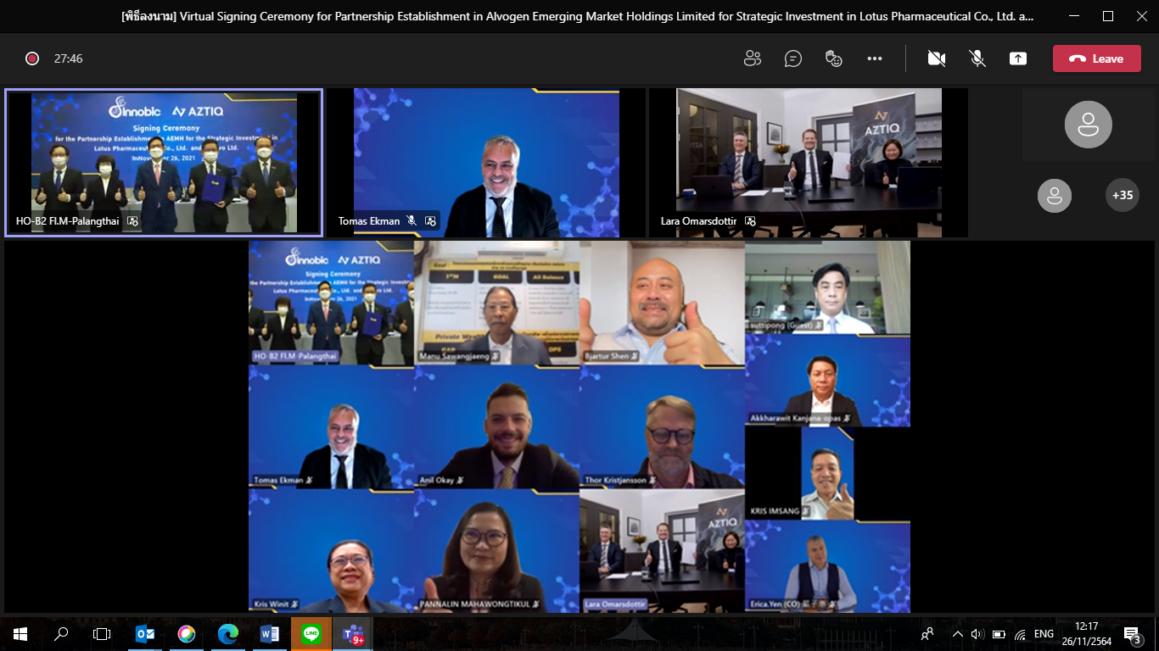Viewport: 1159px width, 651px height.
Task: Select the purple-bordered HO-B2 Fl.M-Palangthai video
Action: point(164,163)
